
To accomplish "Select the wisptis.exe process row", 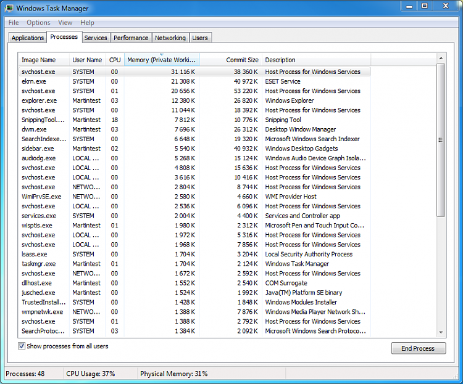I will point(194,226).
